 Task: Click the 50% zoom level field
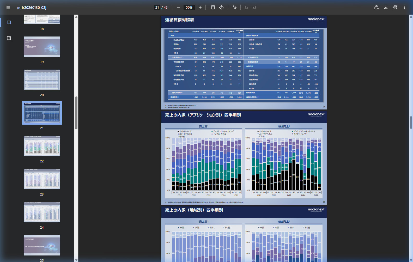pos(189,7)
